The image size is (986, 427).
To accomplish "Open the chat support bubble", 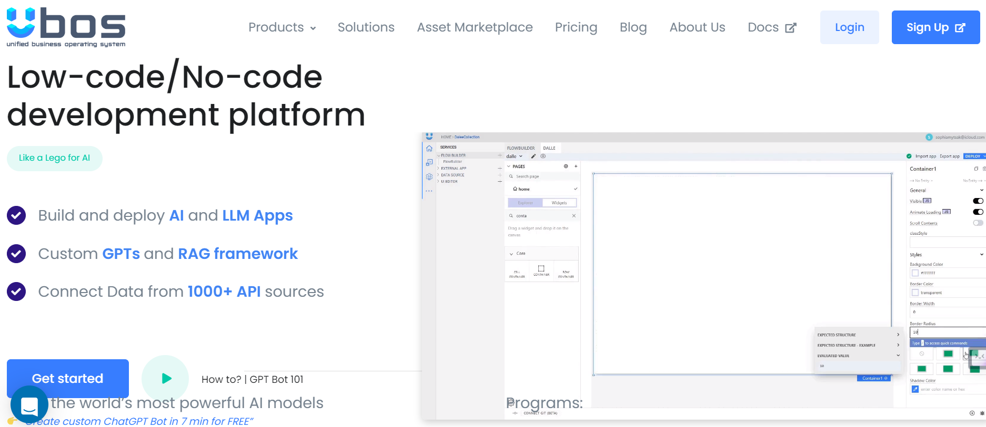I will click(x=29, y=404).
